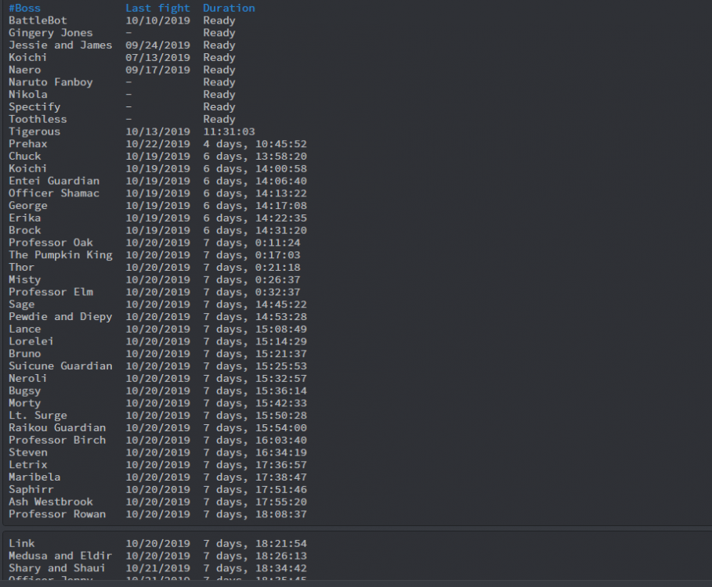Image resolution: width=712 pixels, height=587 pixels.
Task: Click the #Boss column header
Action: [24, 8]
